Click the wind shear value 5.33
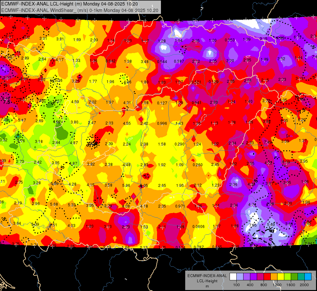 coord(72,205)
